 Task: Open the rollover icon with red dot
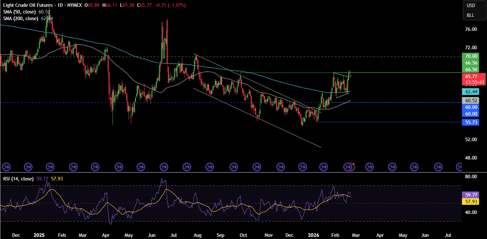(x=349, y=167)
